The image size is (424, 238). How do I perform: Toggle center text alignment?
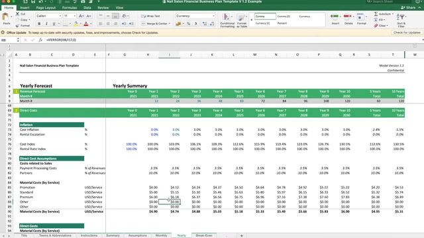tap(108, 24)
